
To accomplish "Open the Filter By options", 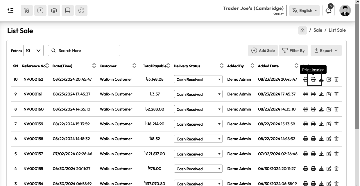I will 293,50.
